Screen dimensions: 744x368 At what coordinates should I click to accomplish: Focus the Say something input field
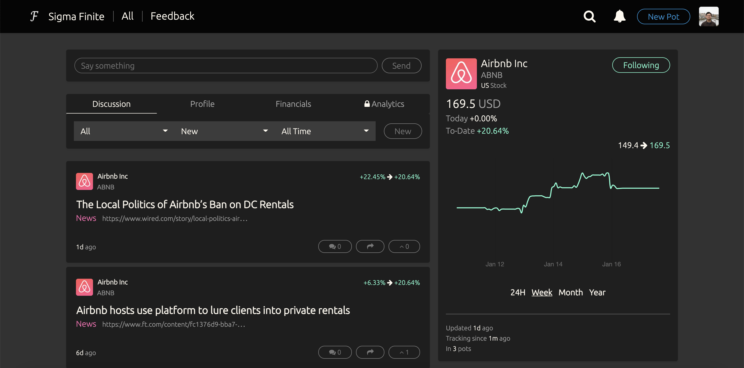(226, 66)
